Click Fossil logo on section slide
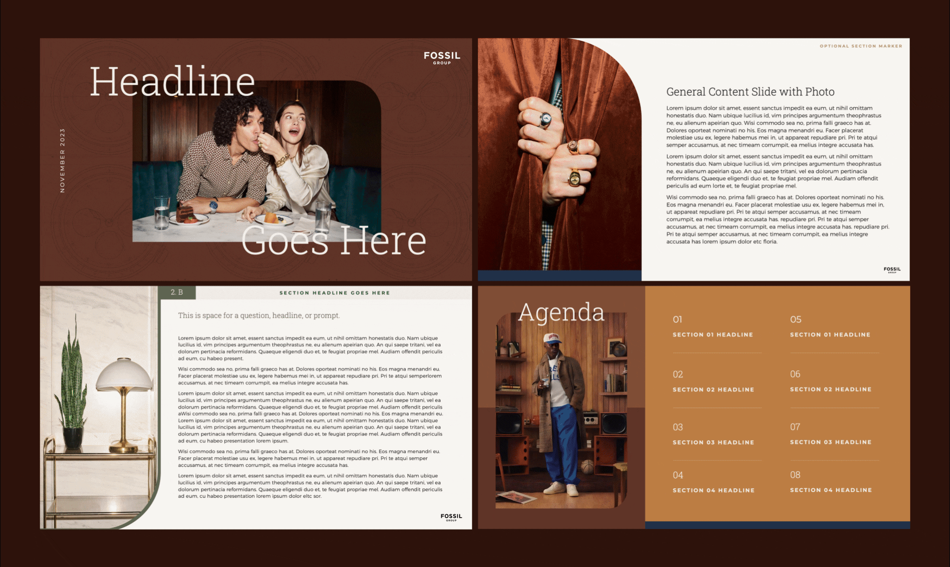The height and width of the screenshot is (567, 950). (451, 517)
